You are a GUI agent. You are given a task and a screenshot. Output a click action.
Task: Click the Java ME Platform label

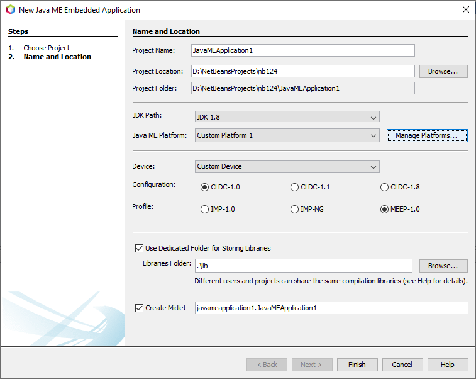[x=160, y=135]
